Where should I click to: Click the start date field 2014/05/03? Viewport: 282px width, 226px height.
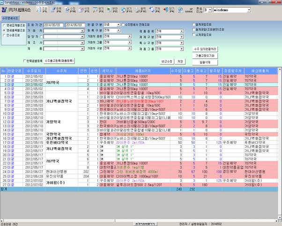[53, 25]
